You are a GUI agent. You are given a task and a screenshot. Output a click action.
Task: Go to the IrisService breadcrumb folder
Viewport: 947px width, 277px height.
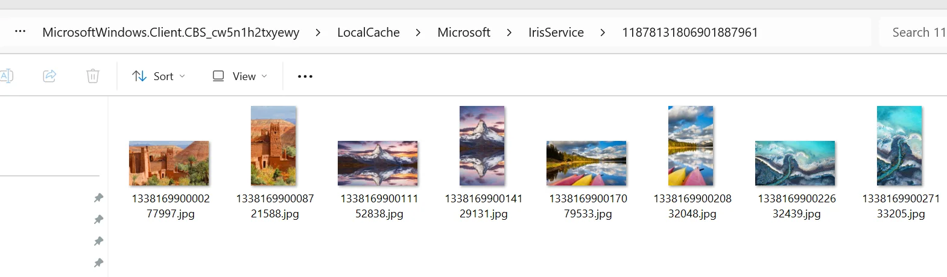point(556,33)
